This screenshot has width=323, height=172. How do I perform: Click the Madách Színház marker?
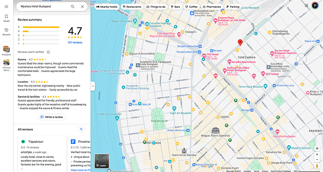(289, 148)
